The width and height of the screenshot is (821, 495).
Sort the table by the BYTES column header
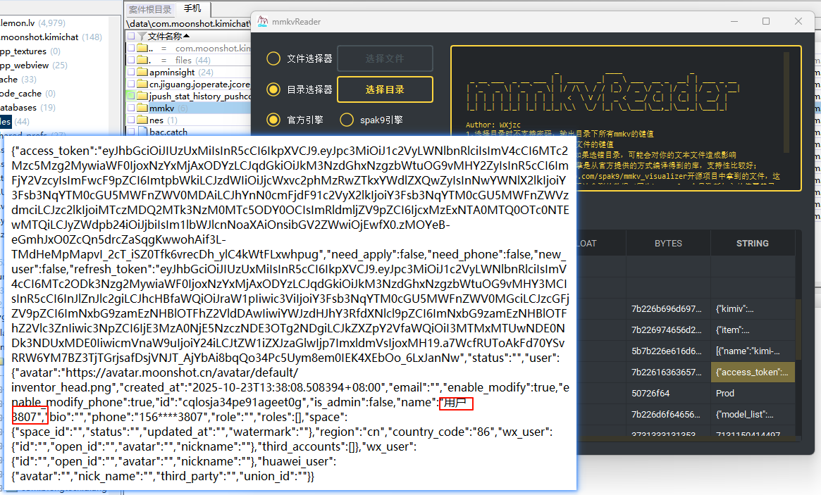click(668, 244)
